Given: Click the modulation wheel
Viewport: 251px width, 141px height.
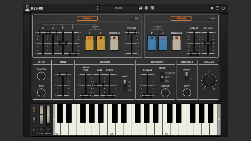Looking at the screenshot, I should pyautogui.click(x=48, y=115).
